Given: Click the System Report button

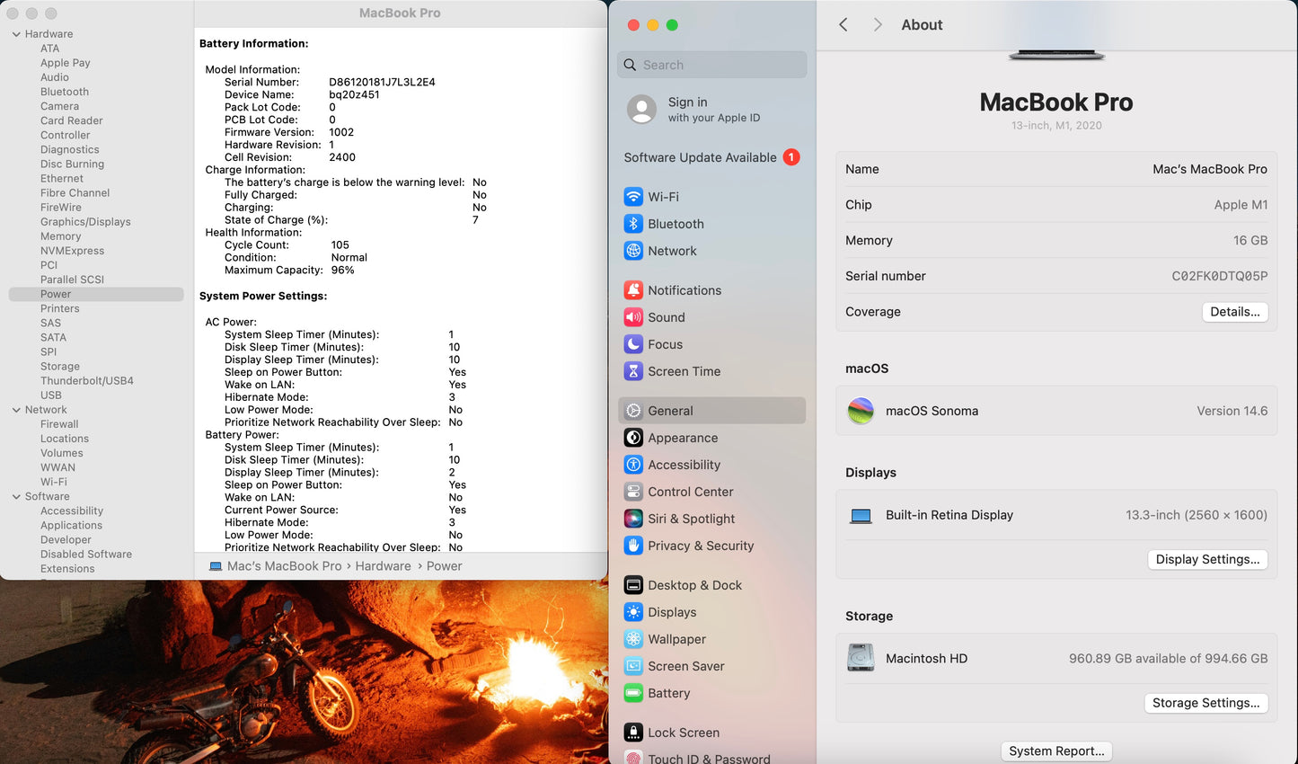Looking at the screenshot, I should (1056, 751).
